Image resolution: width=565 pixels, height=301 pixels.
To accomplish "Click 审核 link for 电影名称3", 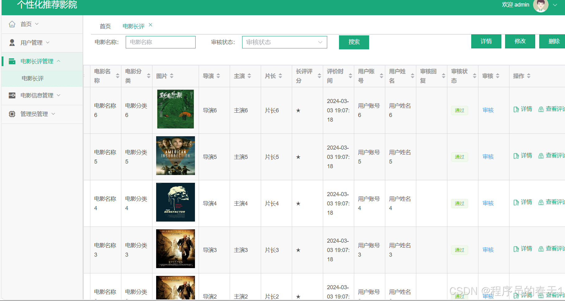I will pyautogui.click(x=488, y=250).
